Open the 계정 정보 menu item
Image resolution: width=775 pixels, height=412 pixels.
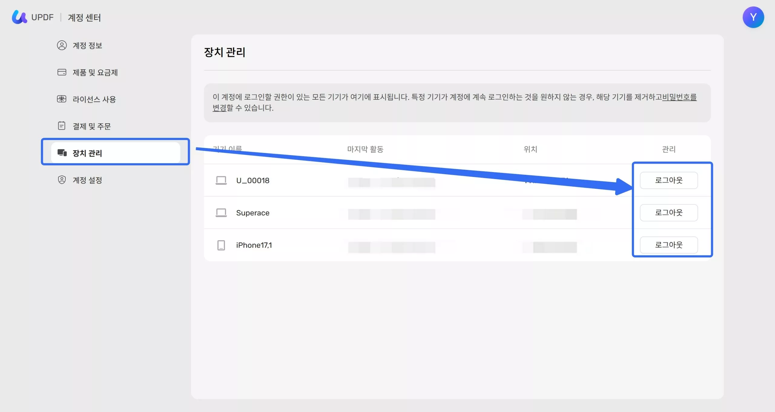pyautogui.click(x=115, y=45)
